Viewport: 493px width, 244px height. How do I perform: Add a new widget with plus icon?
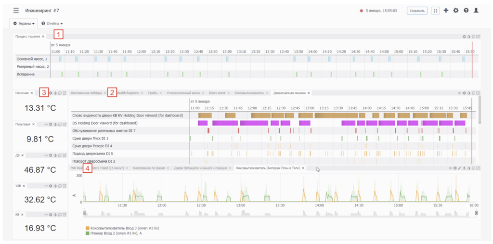pyautogui.click(x=446, y=11)
